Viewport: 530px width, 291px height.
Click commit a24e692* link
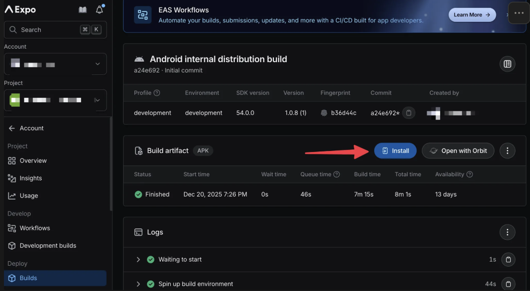pyautogui.click(x=385, y=113)
